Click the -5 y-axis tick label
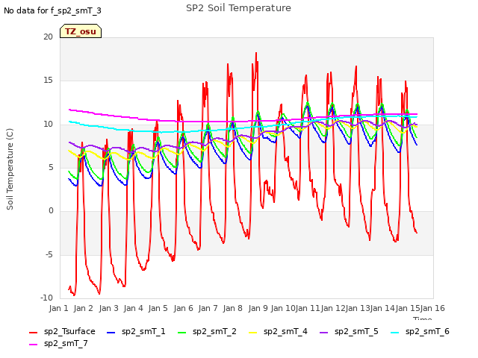The image size is (478, 358). click(x=49, y=254)
